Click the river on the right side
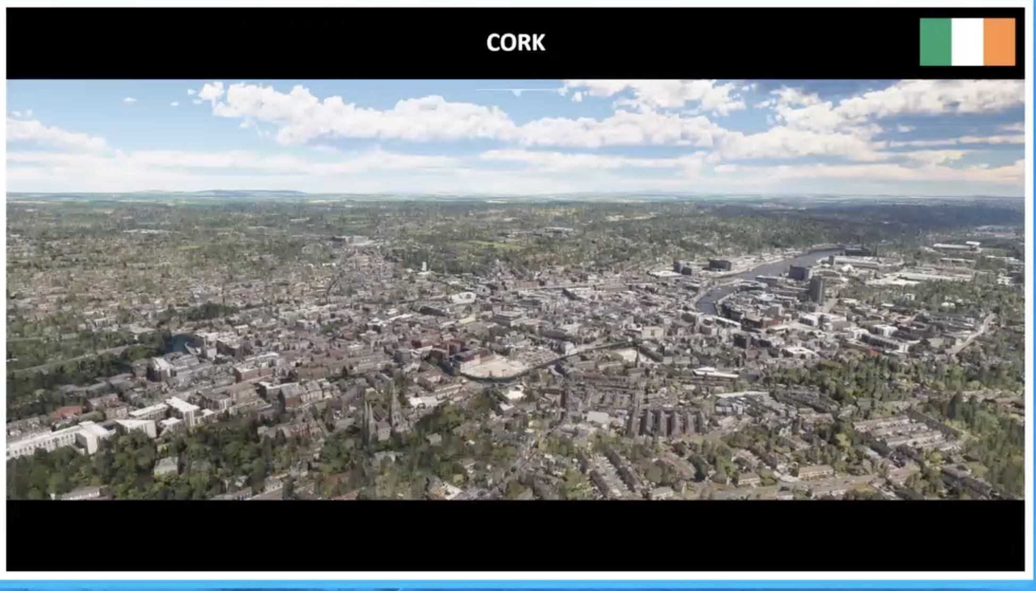This screenshot has width=1036, height=591. click(765, 271)
